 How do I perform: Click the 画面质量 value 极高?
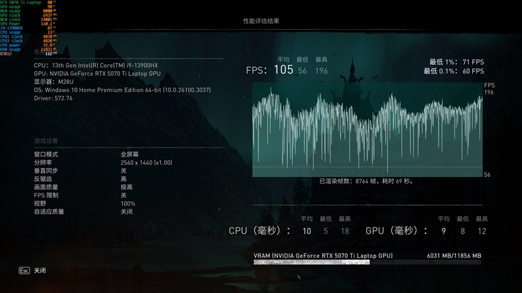click(127, 187)
